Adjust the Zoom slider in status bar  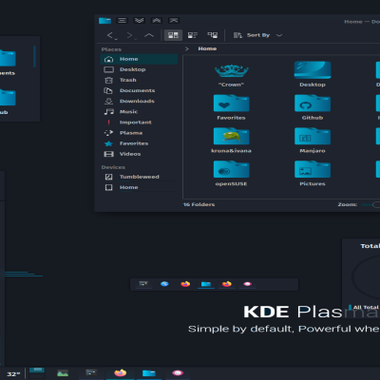(370, 205)
